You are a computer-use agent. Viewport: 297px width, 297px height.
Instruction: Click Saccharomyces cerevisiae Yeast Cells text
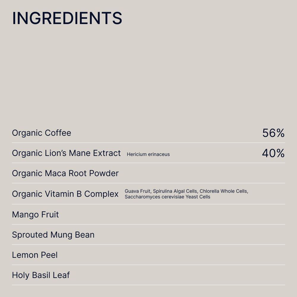click(x=168, y=197)
